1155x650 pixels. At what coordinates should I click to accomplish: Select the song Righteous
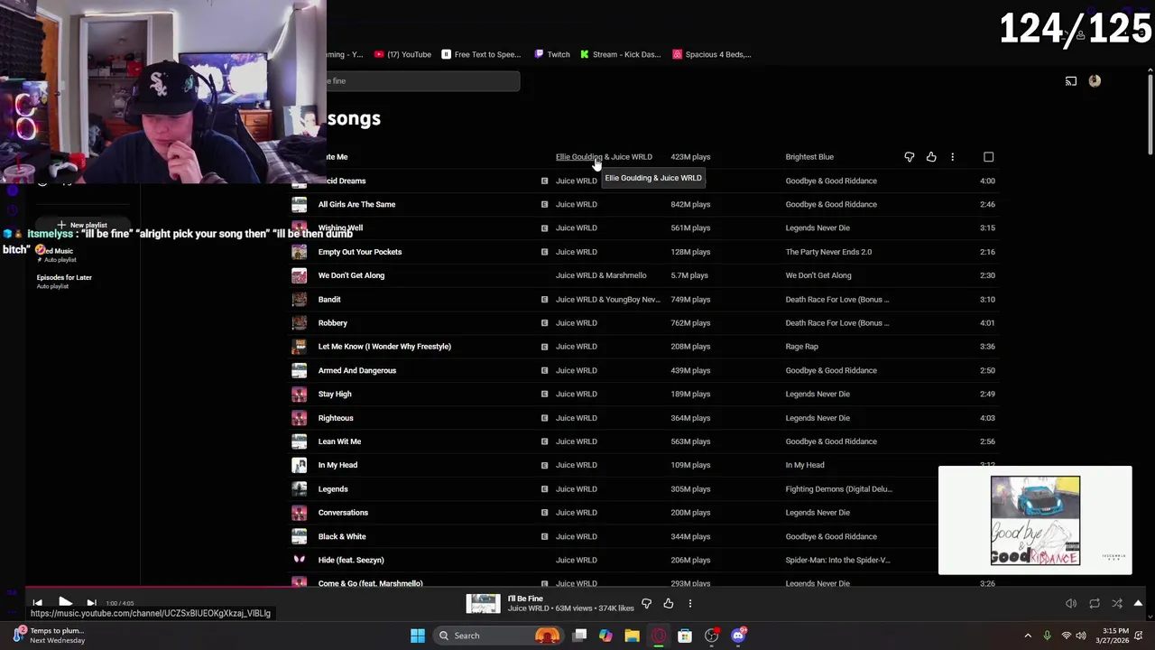[336, 418]
